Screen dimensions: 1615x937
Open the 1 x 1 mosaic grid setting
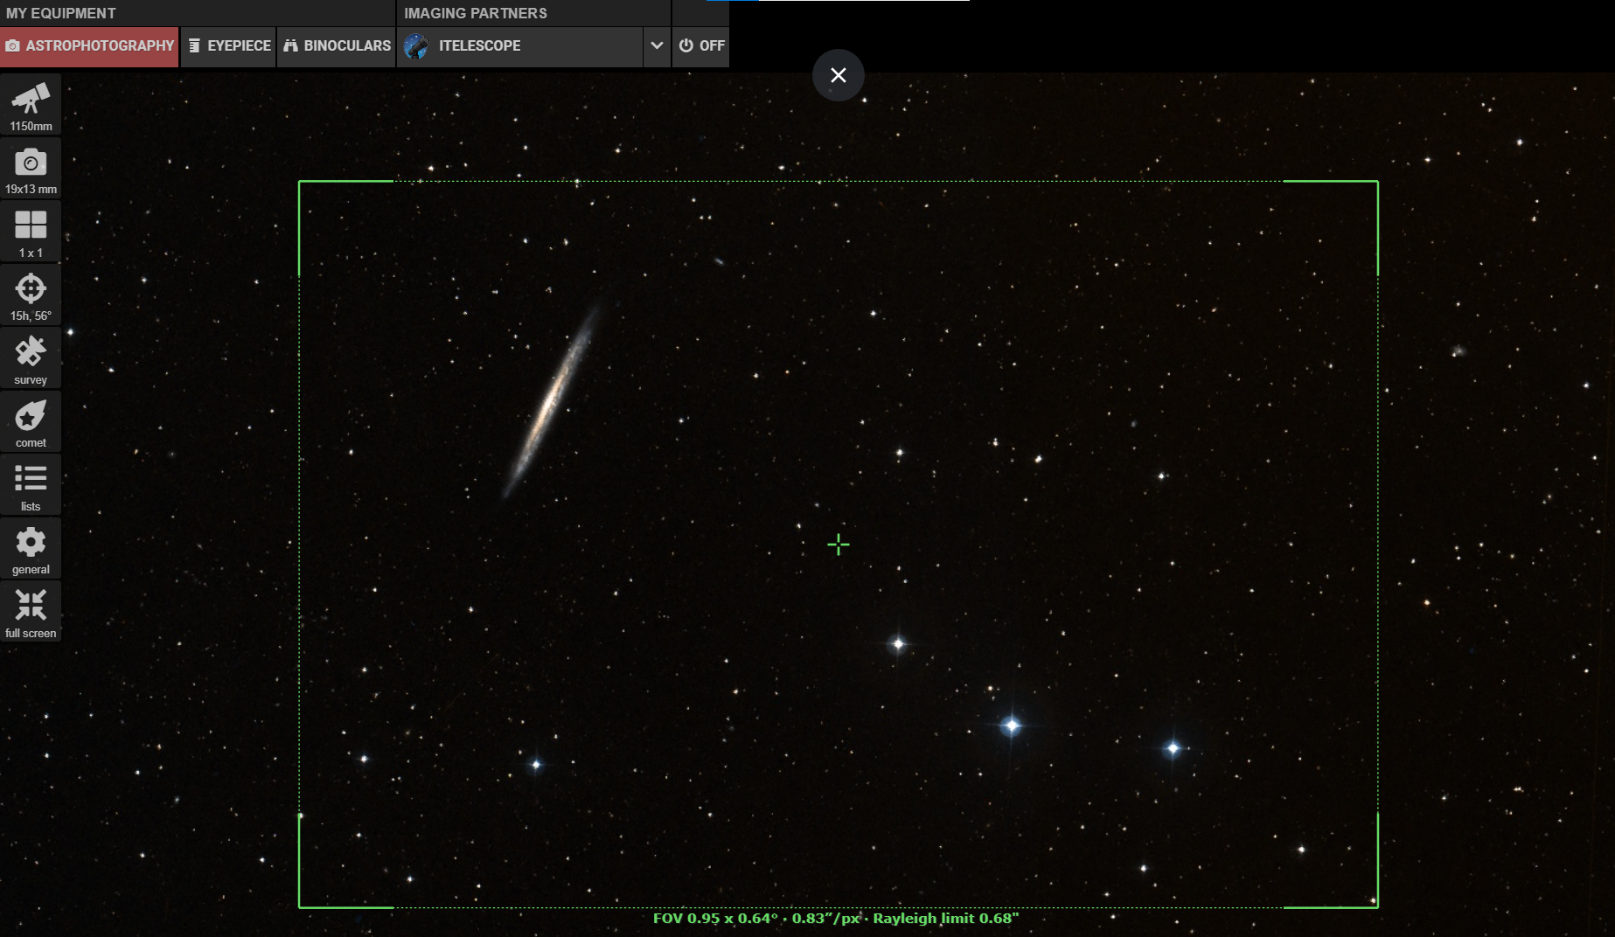(31, 232)
